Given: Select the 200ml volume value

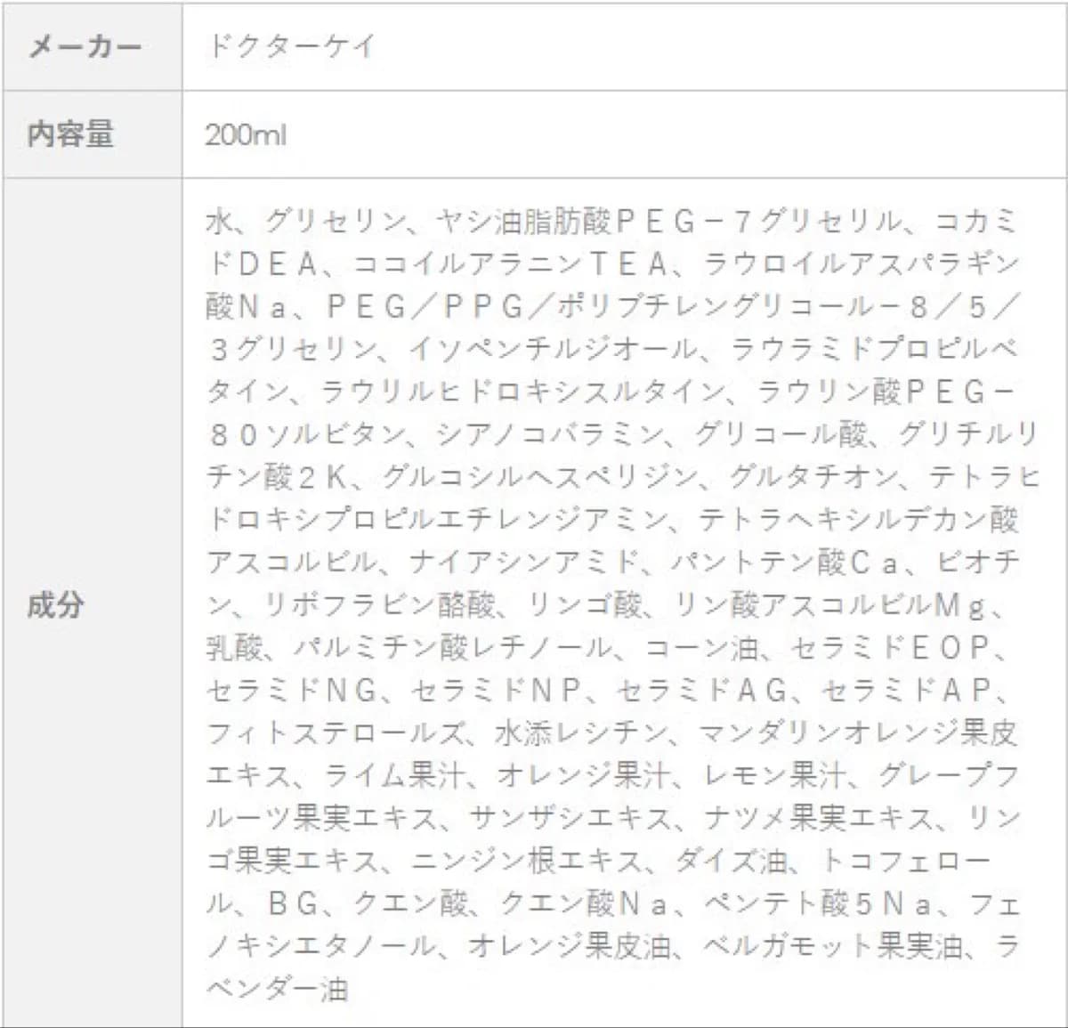Looking at the screenshot, I should pyautogui.click(x=246, y=135).
